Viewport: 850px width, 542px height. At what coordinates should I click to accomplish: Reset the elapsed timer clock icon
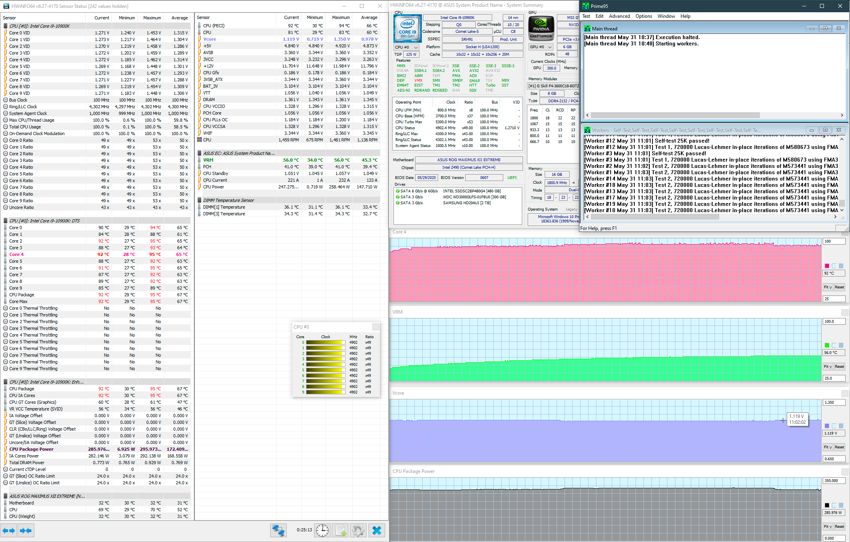[322, 530]
